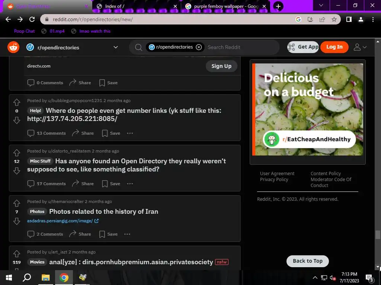Open Windows taskbar search
This screenshot has width=381, height=285.
pos(27,278)
